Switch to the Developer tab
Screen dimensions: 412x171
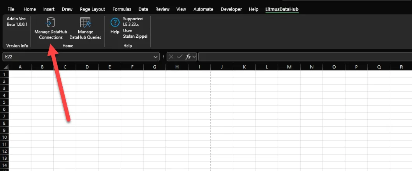[231, 9]
